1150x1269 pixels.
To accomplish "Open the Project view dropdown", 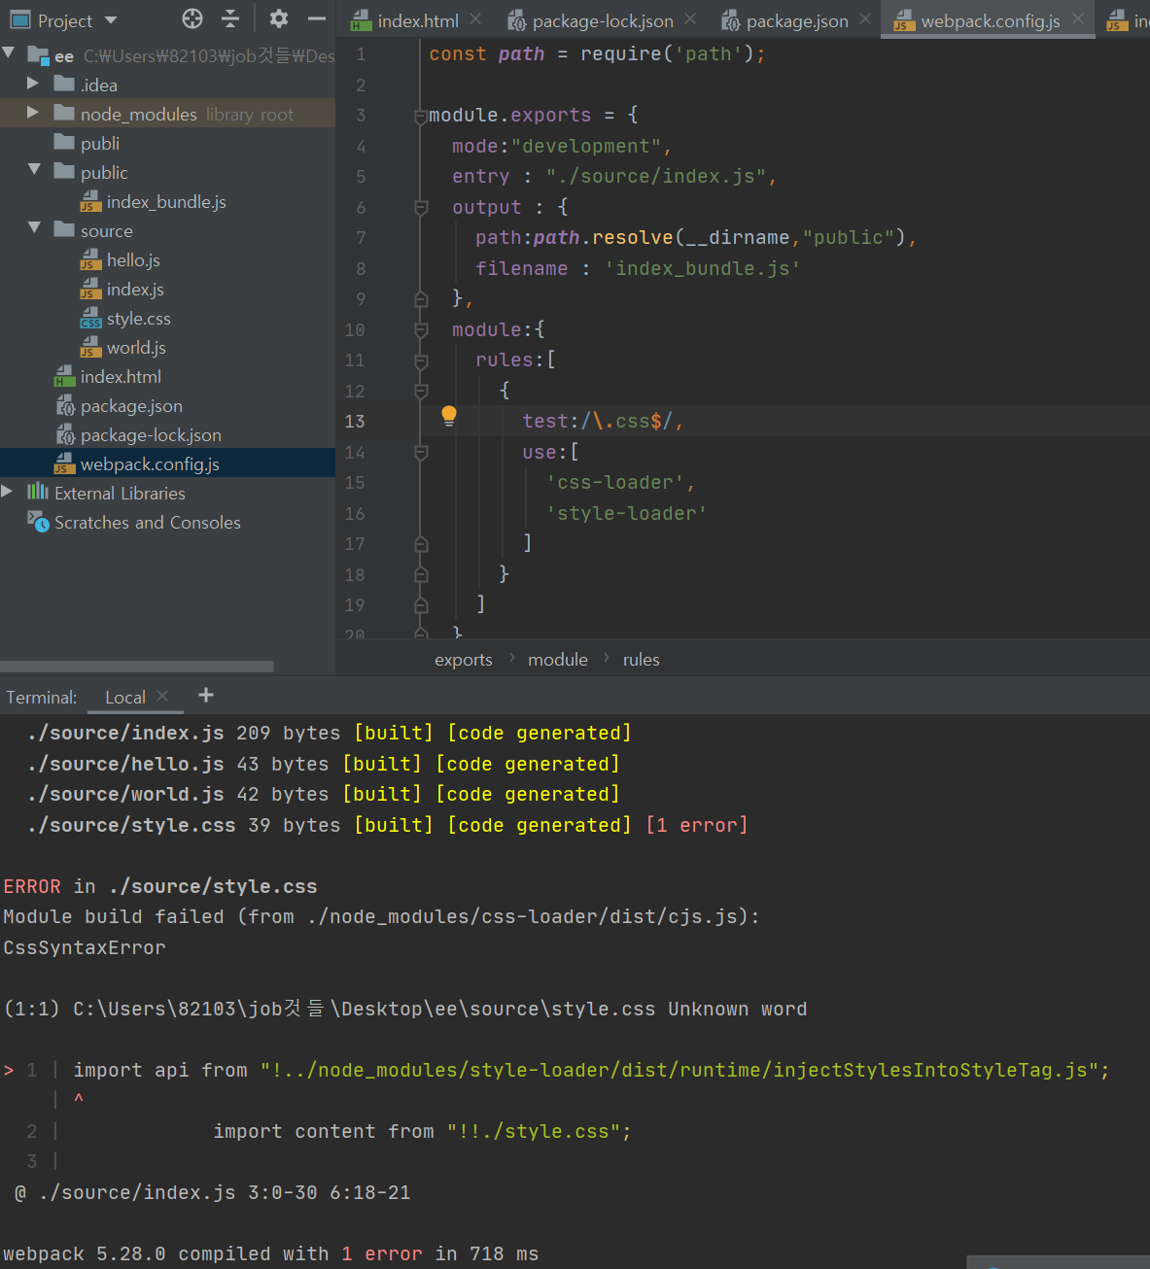I will [111, 20].
